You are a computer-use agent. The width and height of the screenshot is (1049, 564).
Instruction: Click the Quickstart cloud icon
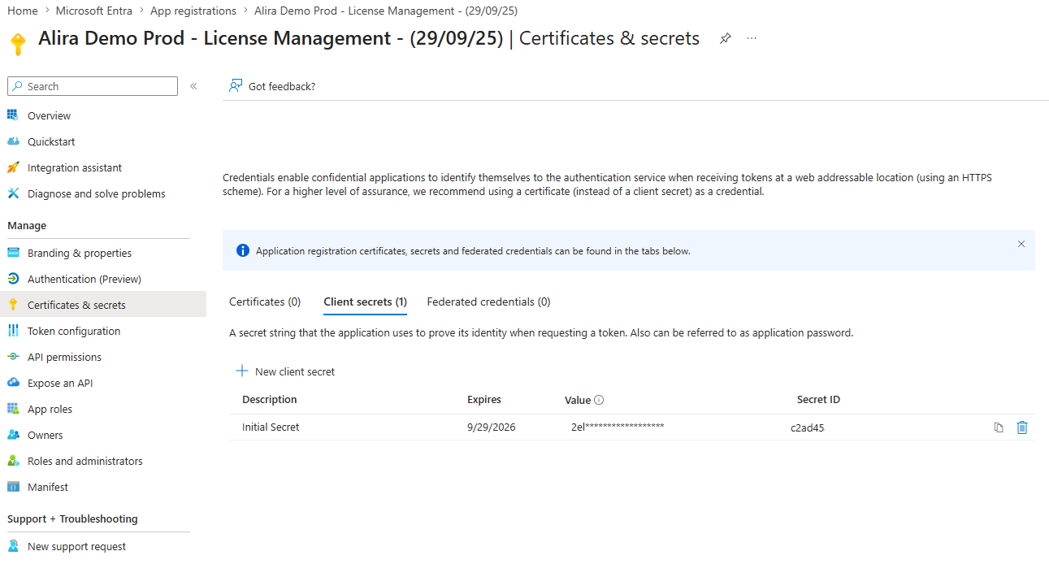(13, 141)
